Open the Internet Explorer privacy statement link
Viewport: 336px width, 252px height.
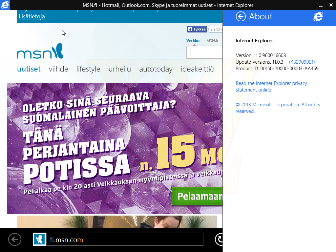point(271,87)
